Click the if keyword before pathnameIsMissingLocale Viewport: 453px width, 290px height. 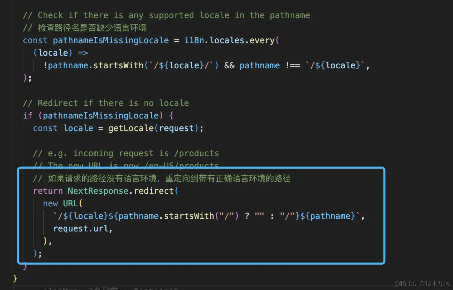point(28,116)
